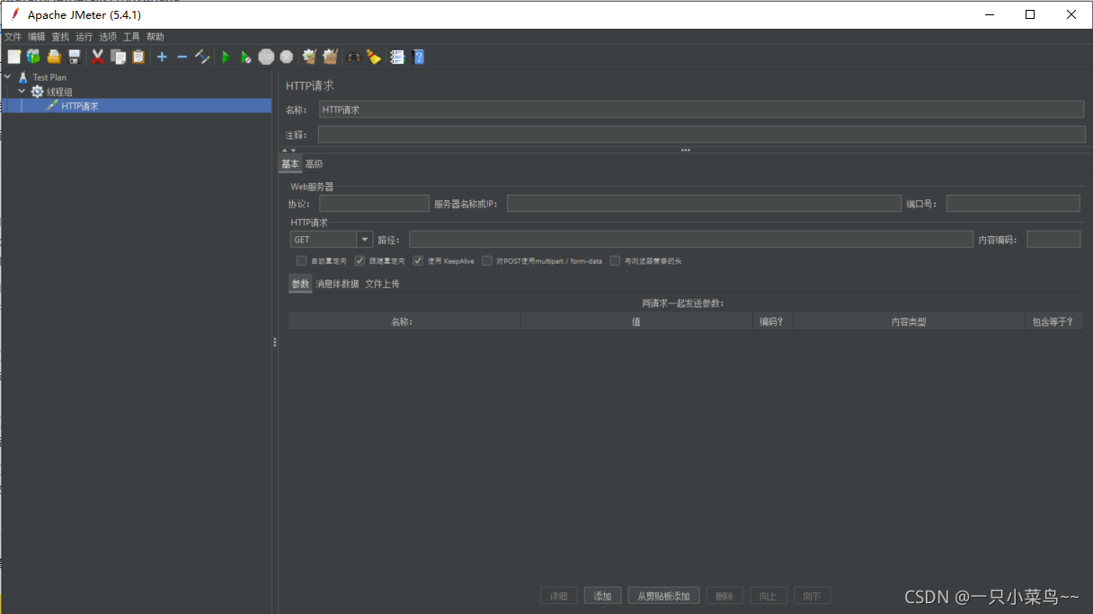Viewport: 1093px width, 614px height.
Task: Click the Paste clipboard icon
Action: (x=138, y=57)
